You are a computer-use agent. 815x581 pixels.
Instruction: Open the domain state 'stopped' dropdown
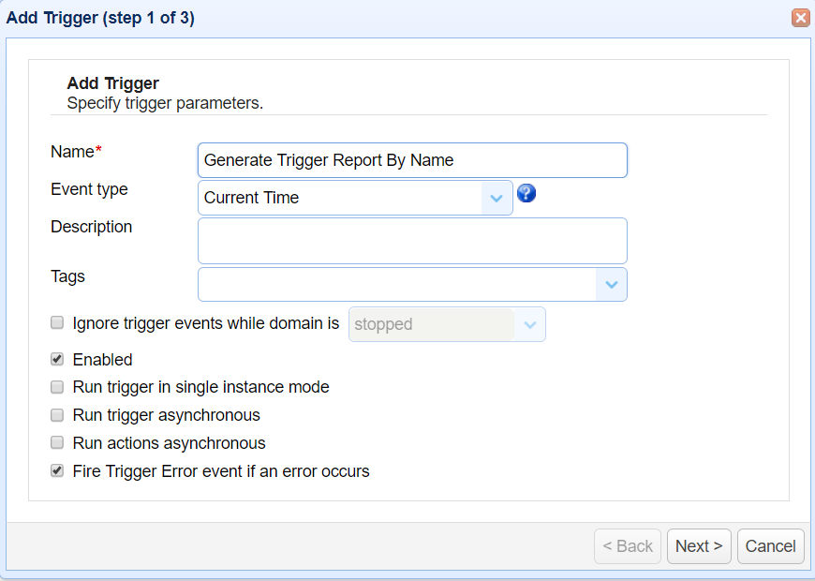529,324
